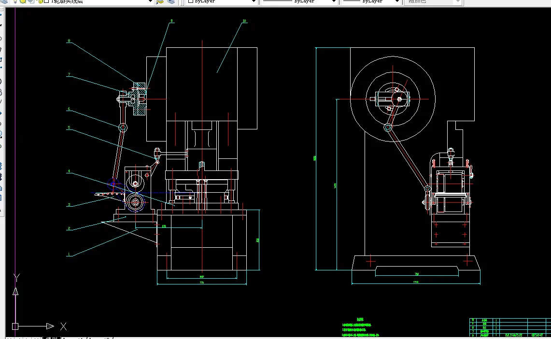This screenshot has width=551, height=339.
Task: Toggle the layer freeze sun icon
Action: (23, 1)
